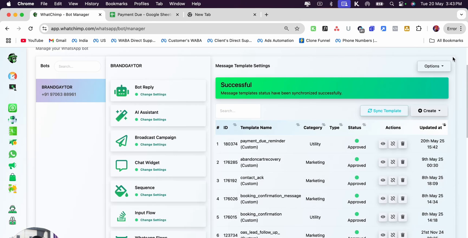
Task: Open the Options dropdown
Action: pyautogui.click(x=434, y=66)
